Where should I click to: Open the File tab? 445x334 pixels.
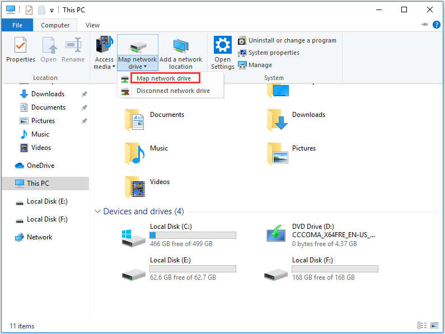tap(17, 25)
